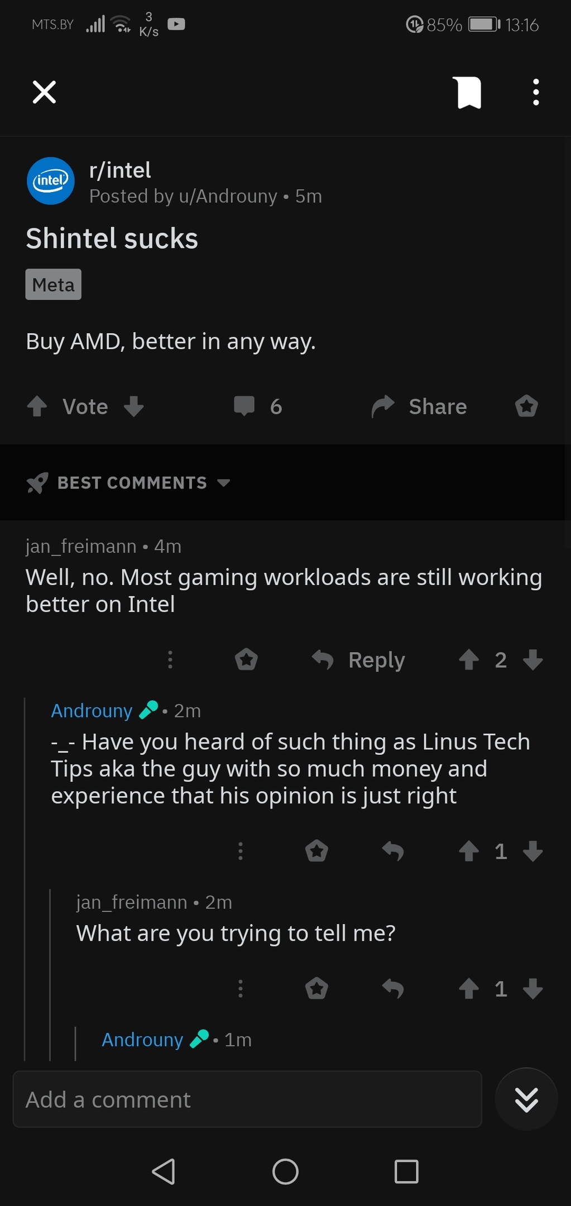Downvote Androuny's Linus Tech Tips comment
571x1206 pixels.
point(533,851)
